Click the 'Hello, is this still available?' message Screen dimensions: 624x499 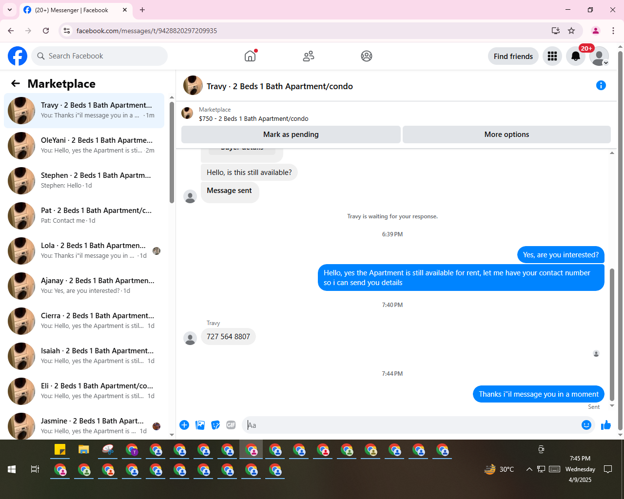click(249, 173)
